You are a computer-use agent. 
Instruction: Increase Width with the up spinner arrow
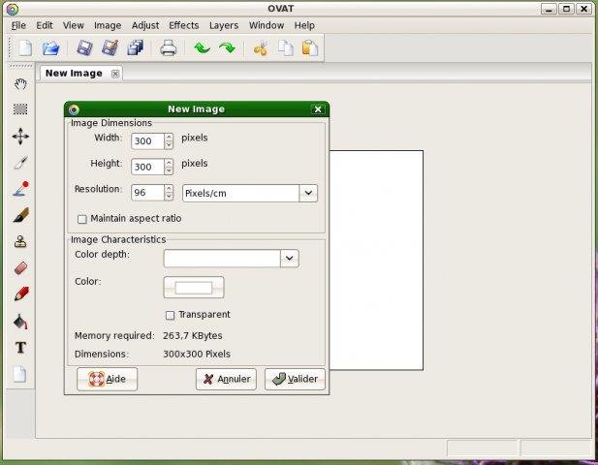pos(169,137)
